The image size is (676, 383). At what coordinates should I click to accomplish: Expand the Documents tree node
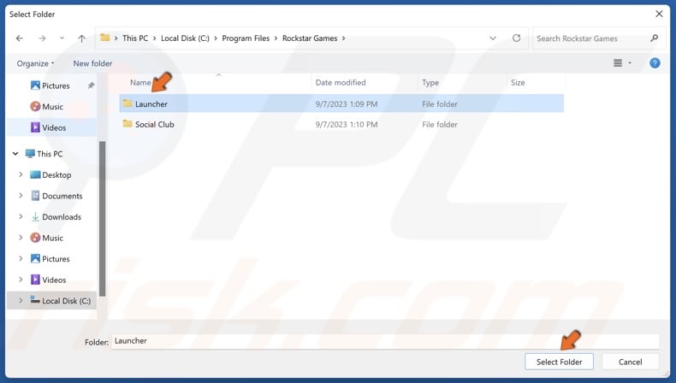(x=21, y=196)
